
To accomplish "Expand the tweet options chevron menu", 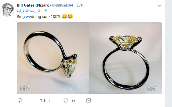I will click(159, 5).
